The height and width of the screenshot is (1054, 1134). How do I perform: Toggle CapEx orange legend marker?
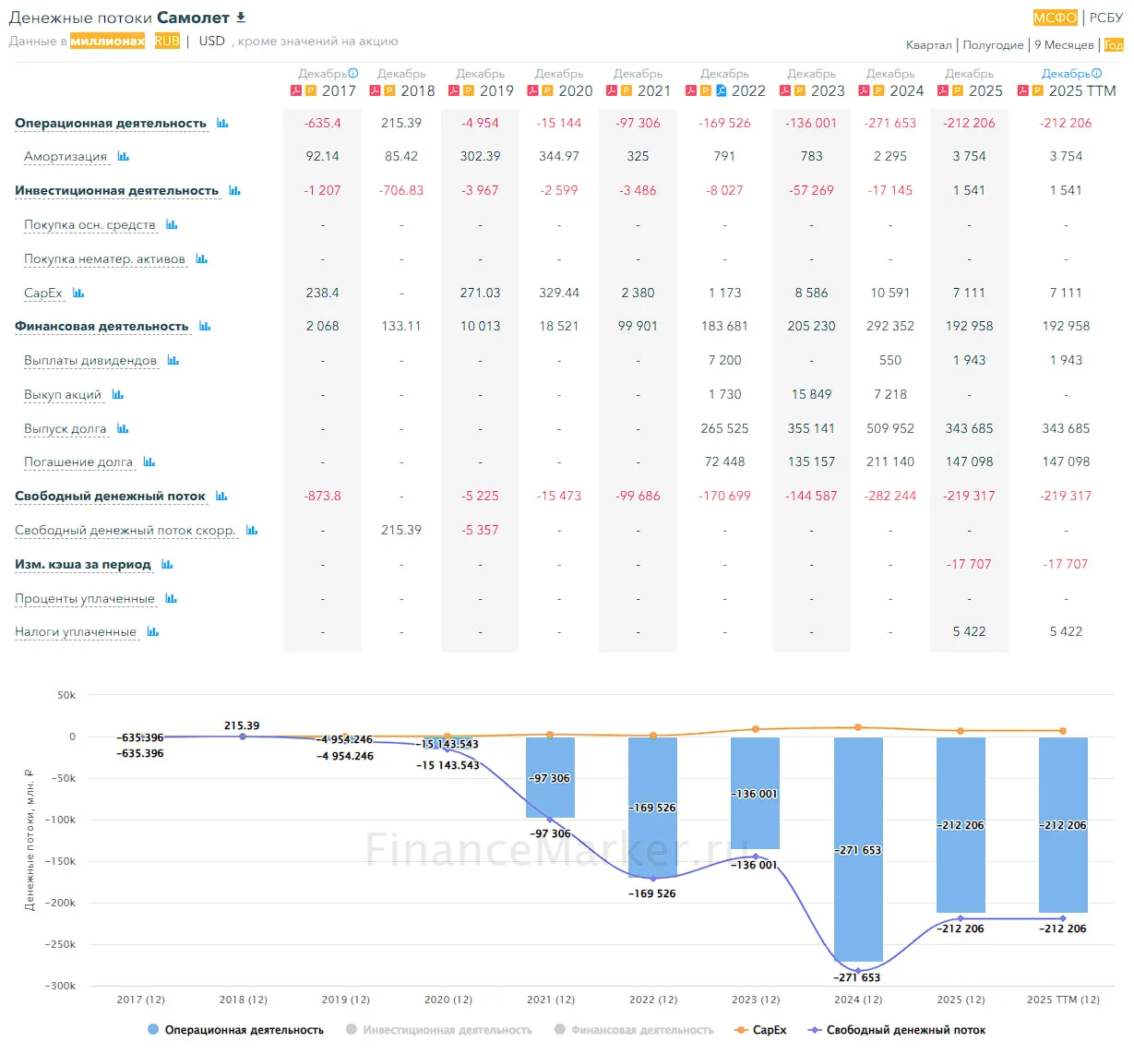(740, 1030)
